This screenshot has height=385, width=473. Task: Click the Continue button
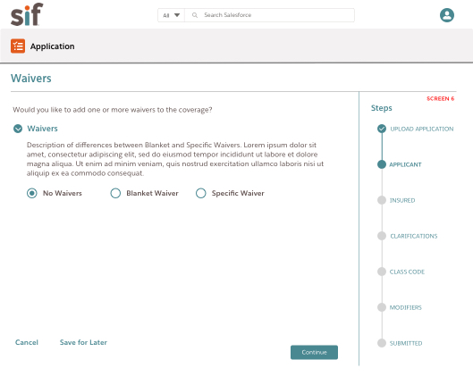coord(314,352)
